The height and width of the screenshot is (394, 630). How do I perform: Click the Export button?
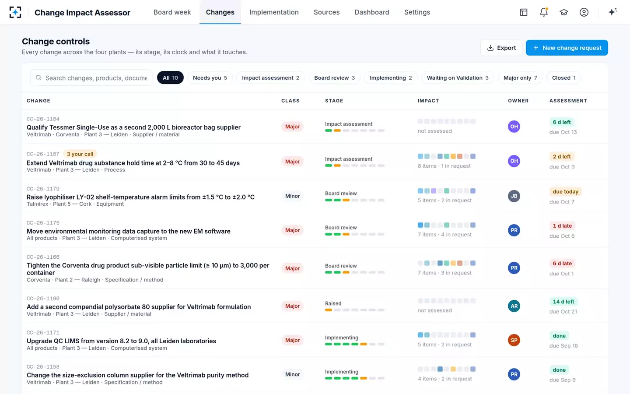click(x=501, y=48)
